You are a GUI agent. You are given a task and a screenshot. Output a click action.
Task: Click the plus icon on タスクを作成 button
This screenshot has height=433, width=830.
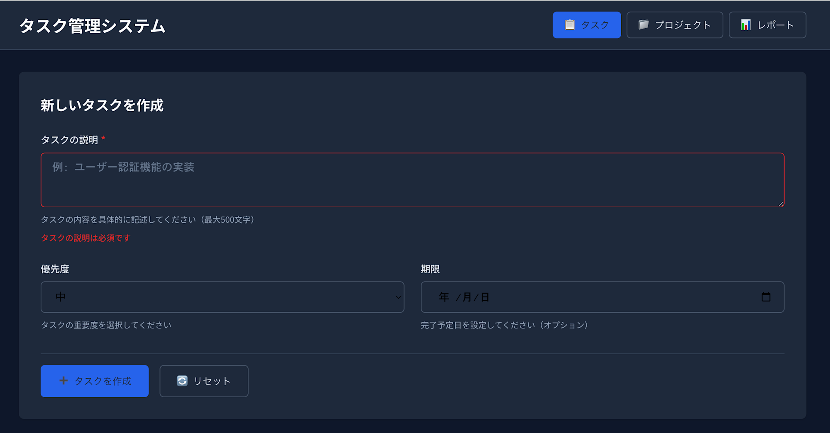(63, 381)
